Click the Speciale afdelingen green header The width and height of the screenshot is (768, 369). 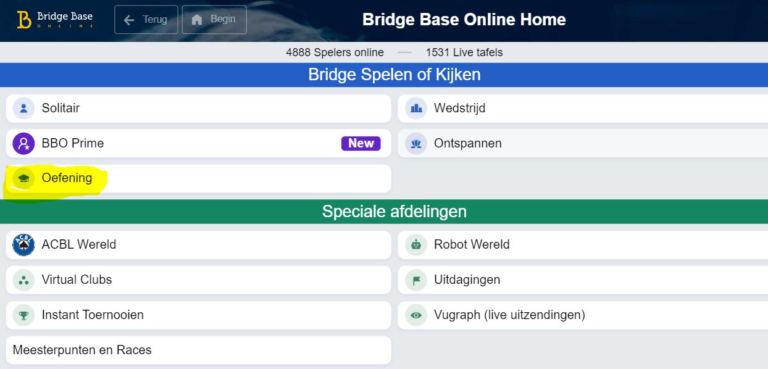(394, 212)
